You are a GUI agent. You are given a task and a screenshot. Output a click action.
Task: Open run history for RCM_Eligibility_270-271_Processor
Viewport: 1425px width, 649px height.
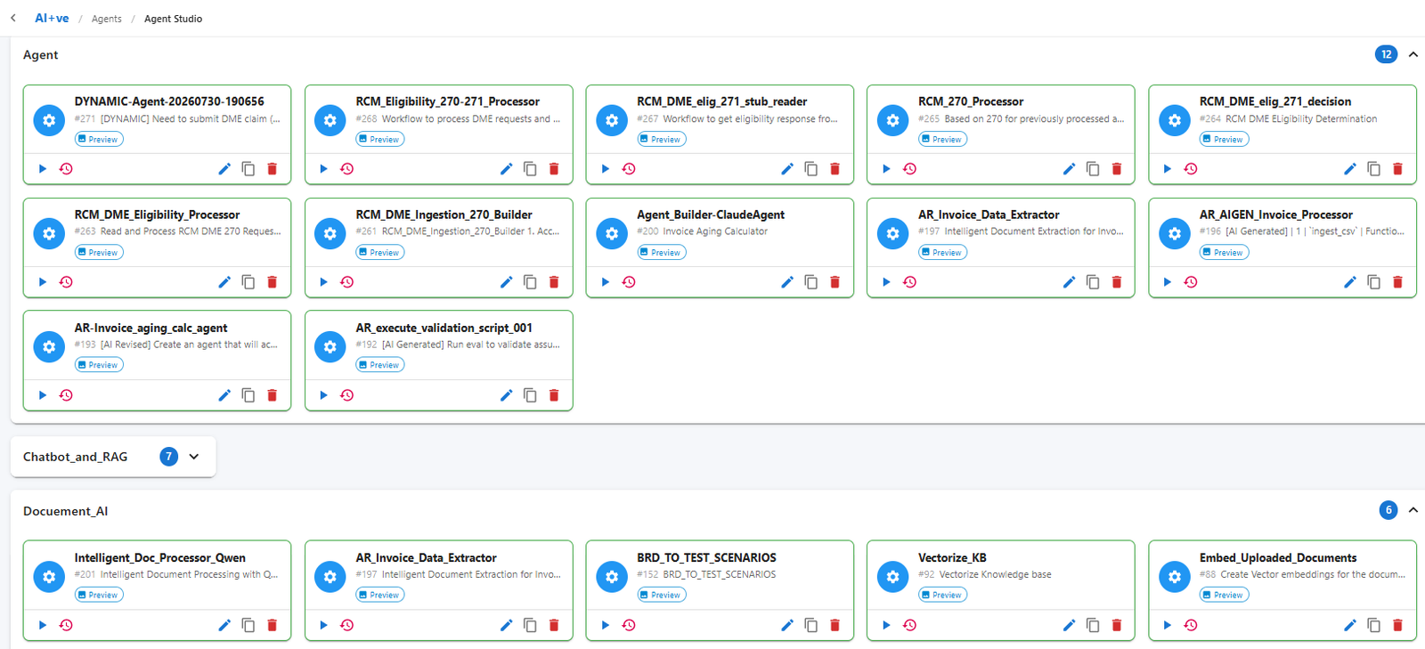(347, 169)
